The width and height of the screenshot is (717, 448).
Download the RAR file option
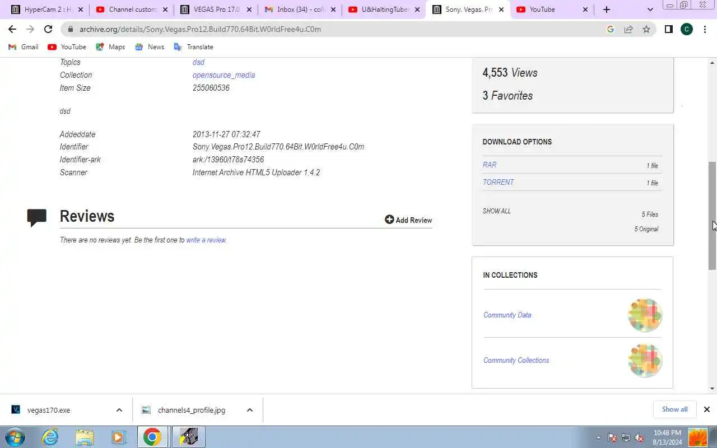(x=490, y=165)
